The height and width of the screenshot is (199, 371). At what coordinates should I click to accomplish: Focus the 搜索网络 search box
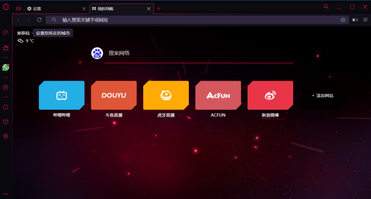pyautogui.click(x=199, y=53)
